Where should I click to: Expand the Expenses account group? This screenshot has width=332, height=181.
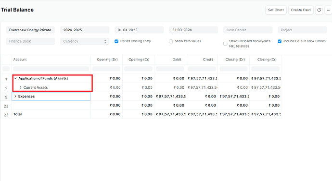click(x=15, y=97)
